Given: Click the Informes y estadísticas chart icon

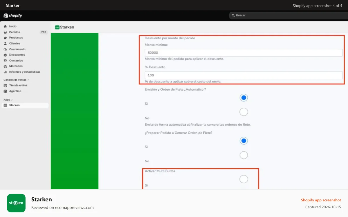Looking at the screenshot, I should pyautogui.click(x=5, y=72).
